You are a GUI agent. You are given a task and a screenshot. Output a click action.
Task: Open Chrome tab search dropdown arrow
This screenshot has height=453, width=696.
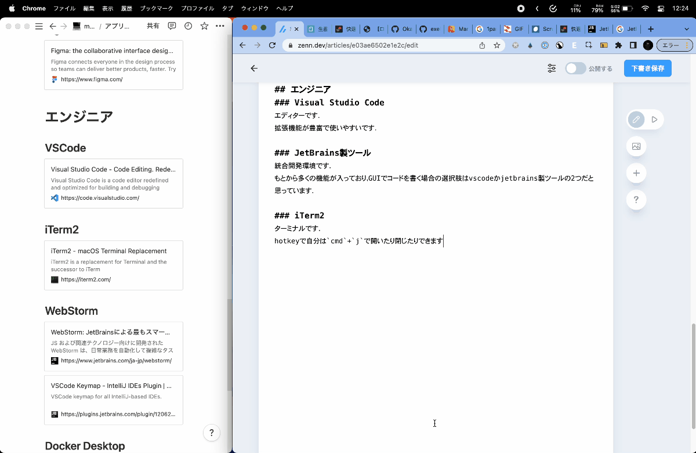click(x=687, y=29)
